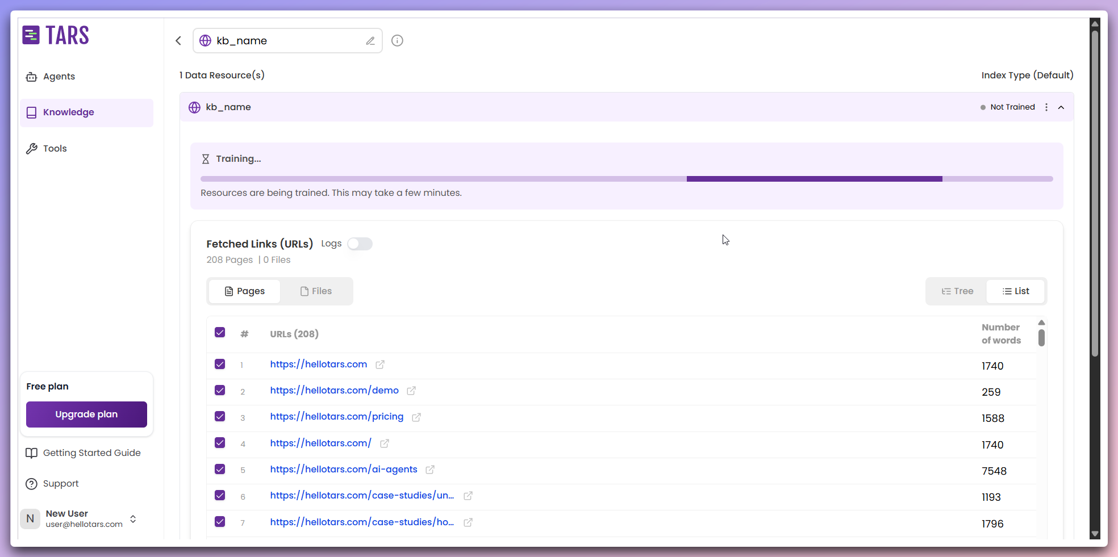
Task: Click the kb_name name input field
Action: [x=287, y=41]
